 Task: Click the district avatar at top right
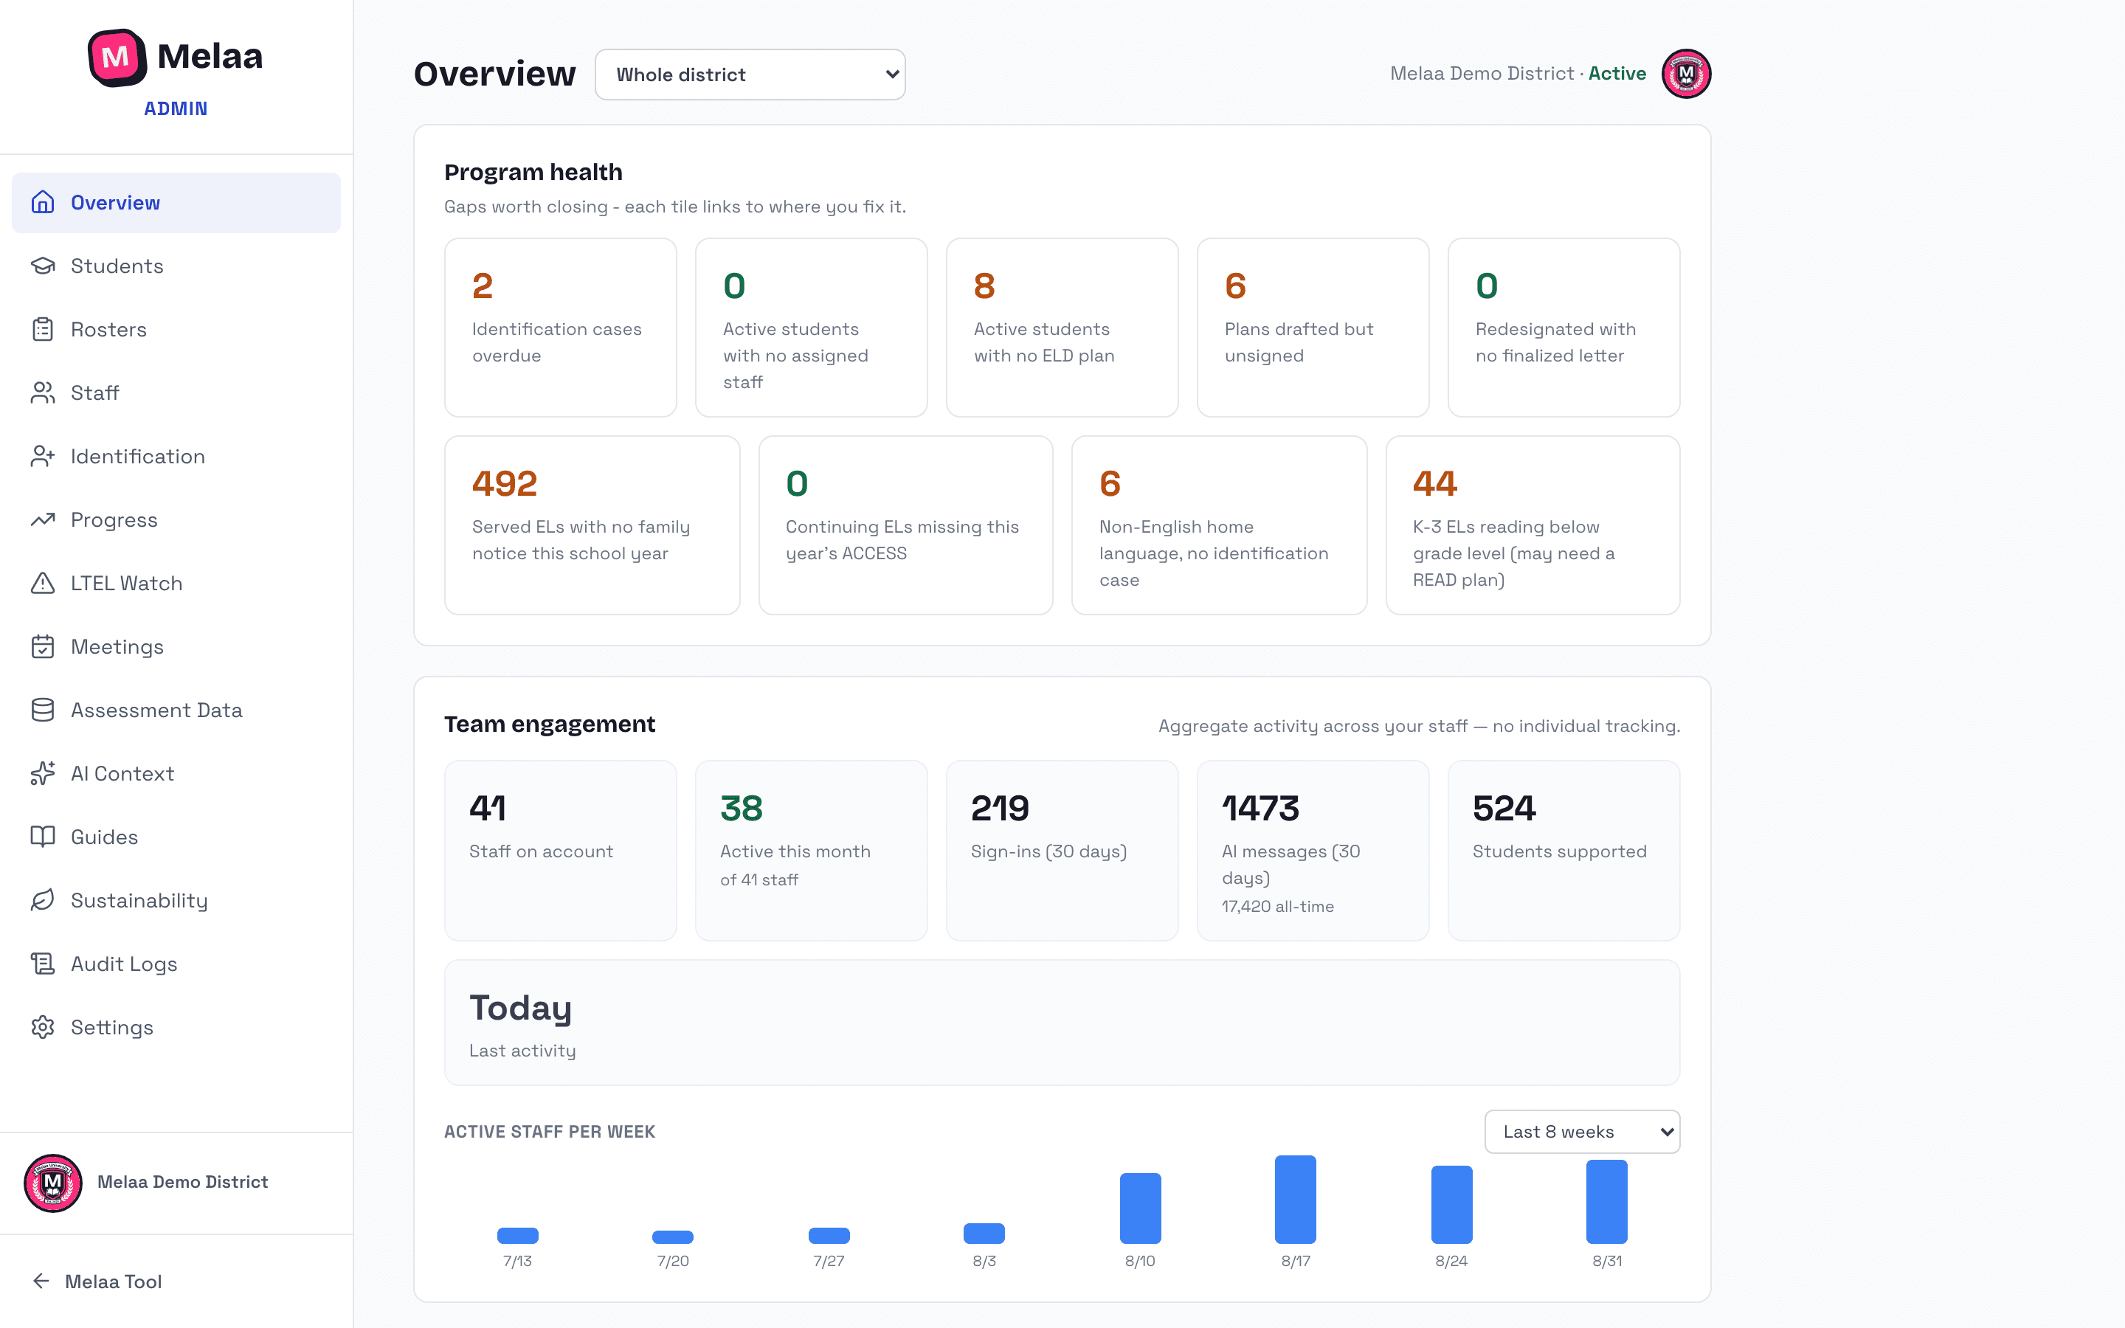[x=1686, y=74]
